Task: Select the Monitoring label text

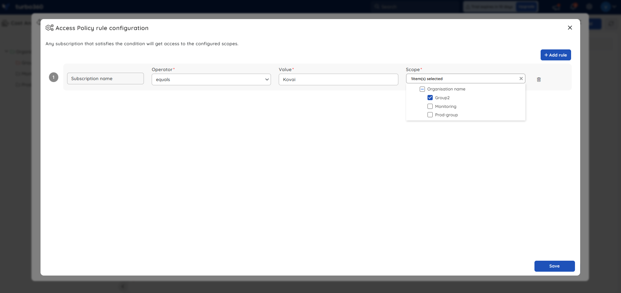Action: pos(446,106)
